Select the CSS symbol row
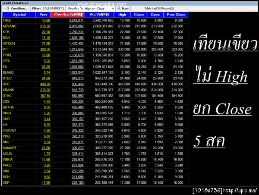The height and width of the screenshot is (195, 259). [95, 101]
